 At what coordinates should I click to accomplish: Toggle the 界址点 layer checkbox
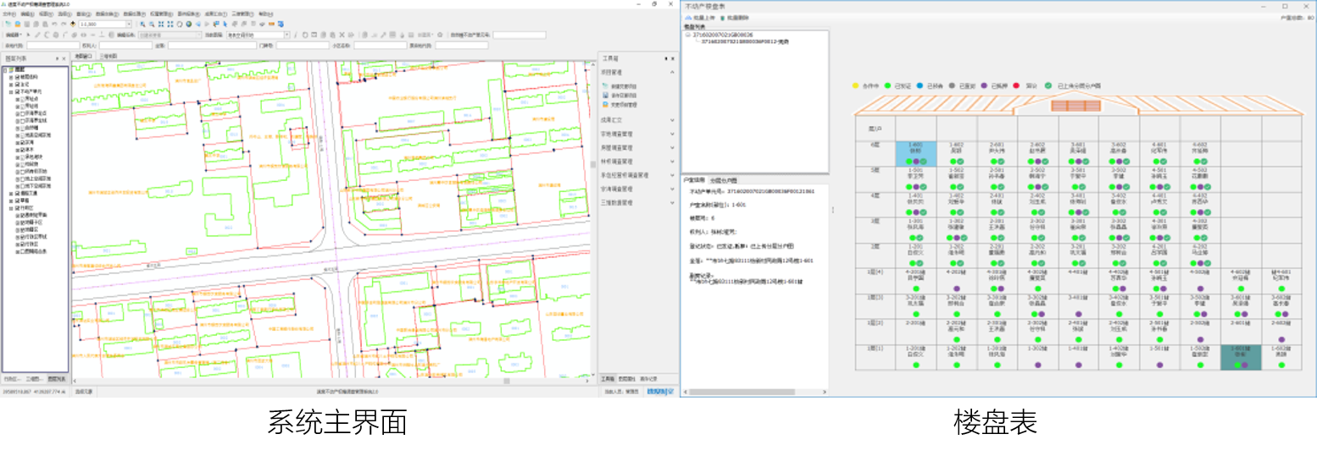[x=24, y=98]
